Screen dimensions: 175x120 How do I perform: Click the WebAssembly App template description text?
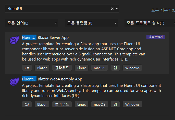[91, 90]
